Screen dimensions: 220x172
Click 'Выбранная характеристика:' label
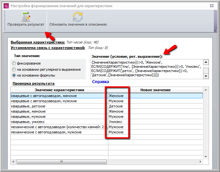coord(38,42)
